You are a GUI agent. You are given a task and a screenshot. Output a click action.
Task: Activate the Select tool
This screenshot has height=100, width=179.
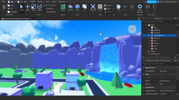click(22, 8)
